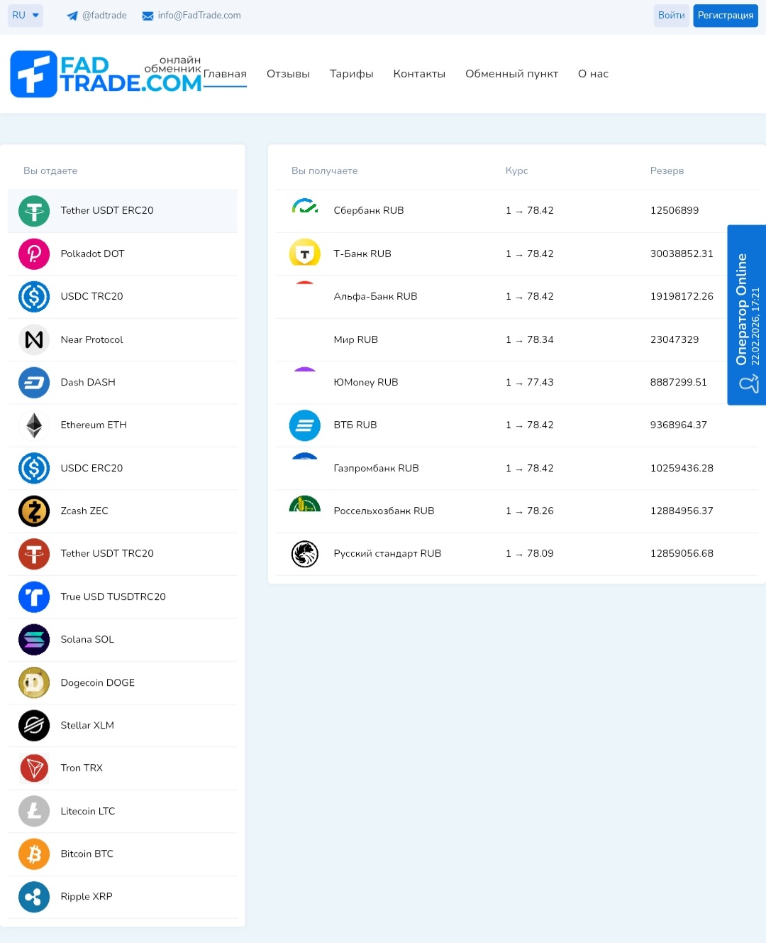Select the Мир RUB row label

tap(356, 339)
